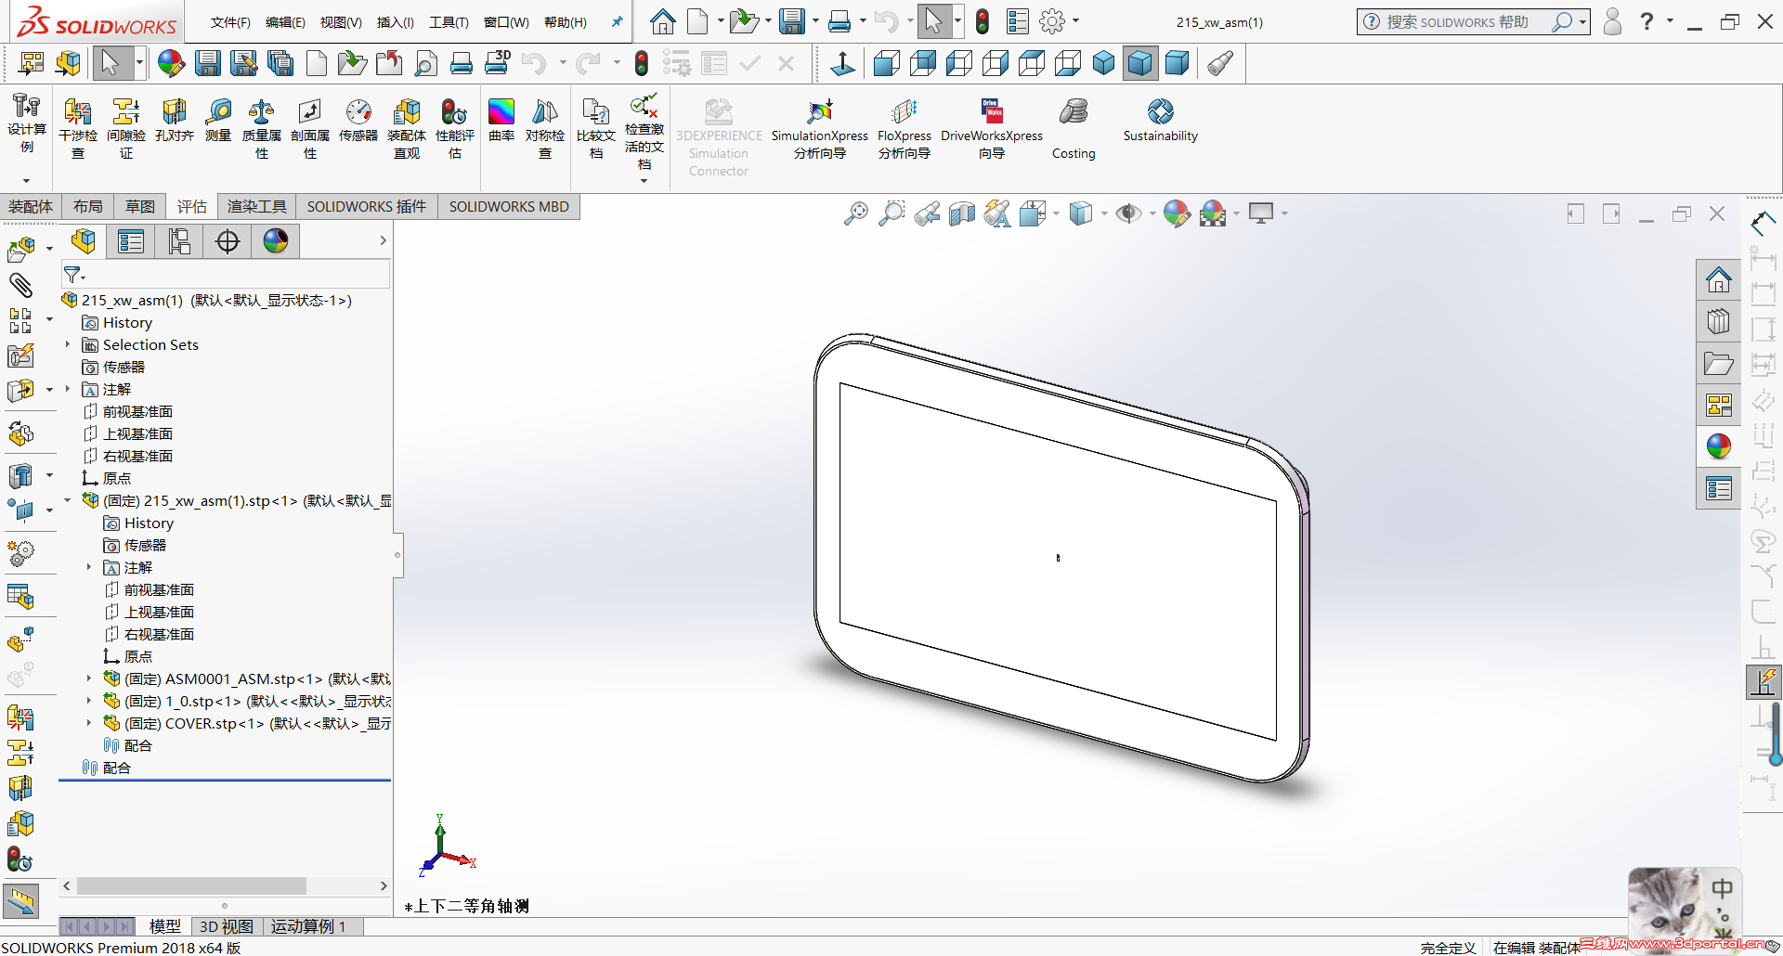
Task: Run Performance Evaluation (性能评估)
Action: (x=455, y=128)
